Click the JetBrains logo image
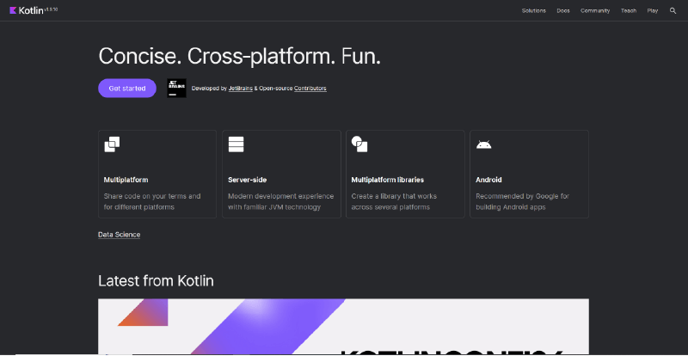Screen dimensions: 688x356 pyautogui.click(x=176, y=89)
